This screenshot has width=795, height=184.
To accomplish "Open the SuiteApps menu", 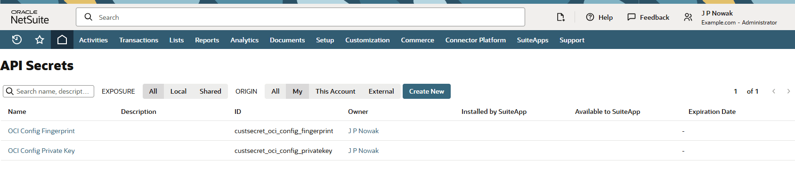I will point(533,40).
